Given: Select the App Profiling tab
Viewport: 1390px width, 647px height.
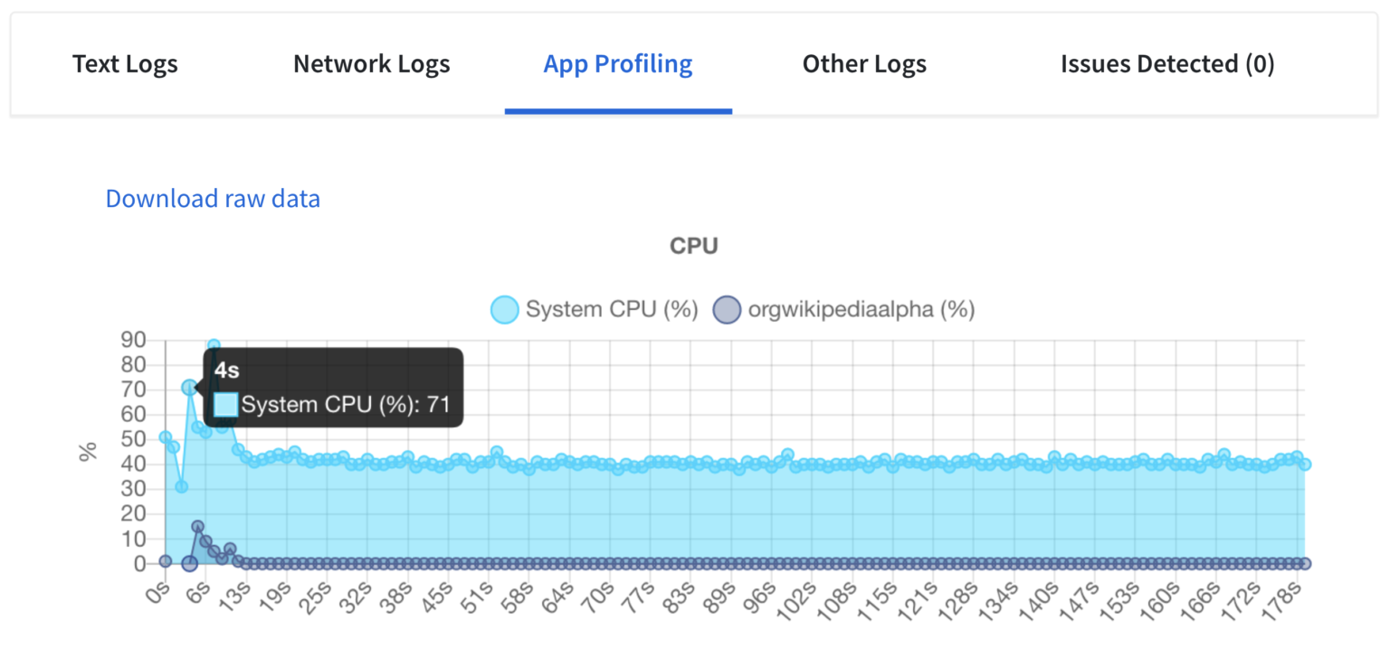Looking at the screenshot, I should (x=618, y=64).
